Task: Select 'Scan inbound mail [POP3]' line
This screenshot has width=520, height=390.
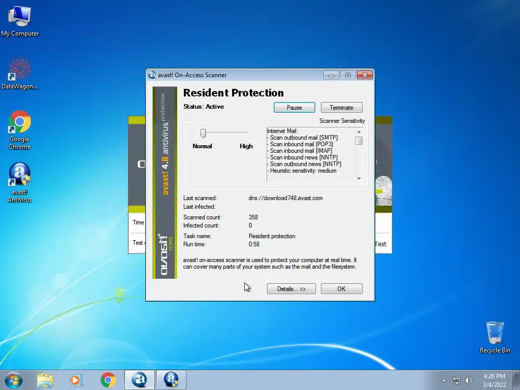Action: (300, 144)
